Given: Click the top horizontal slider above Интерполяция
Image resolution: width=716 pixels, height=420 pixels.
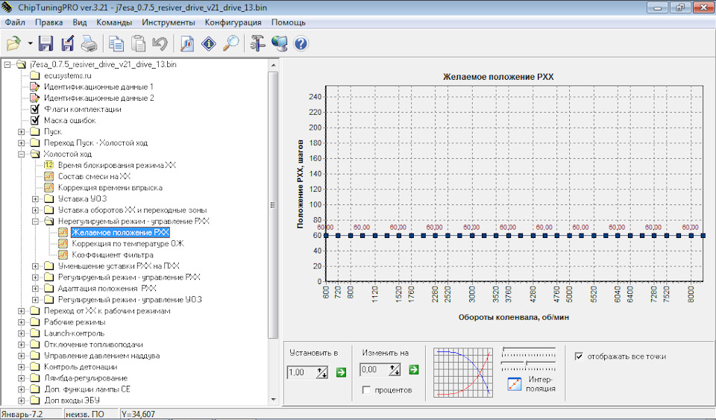Looking at the screenshot, I should pos(529,348).
